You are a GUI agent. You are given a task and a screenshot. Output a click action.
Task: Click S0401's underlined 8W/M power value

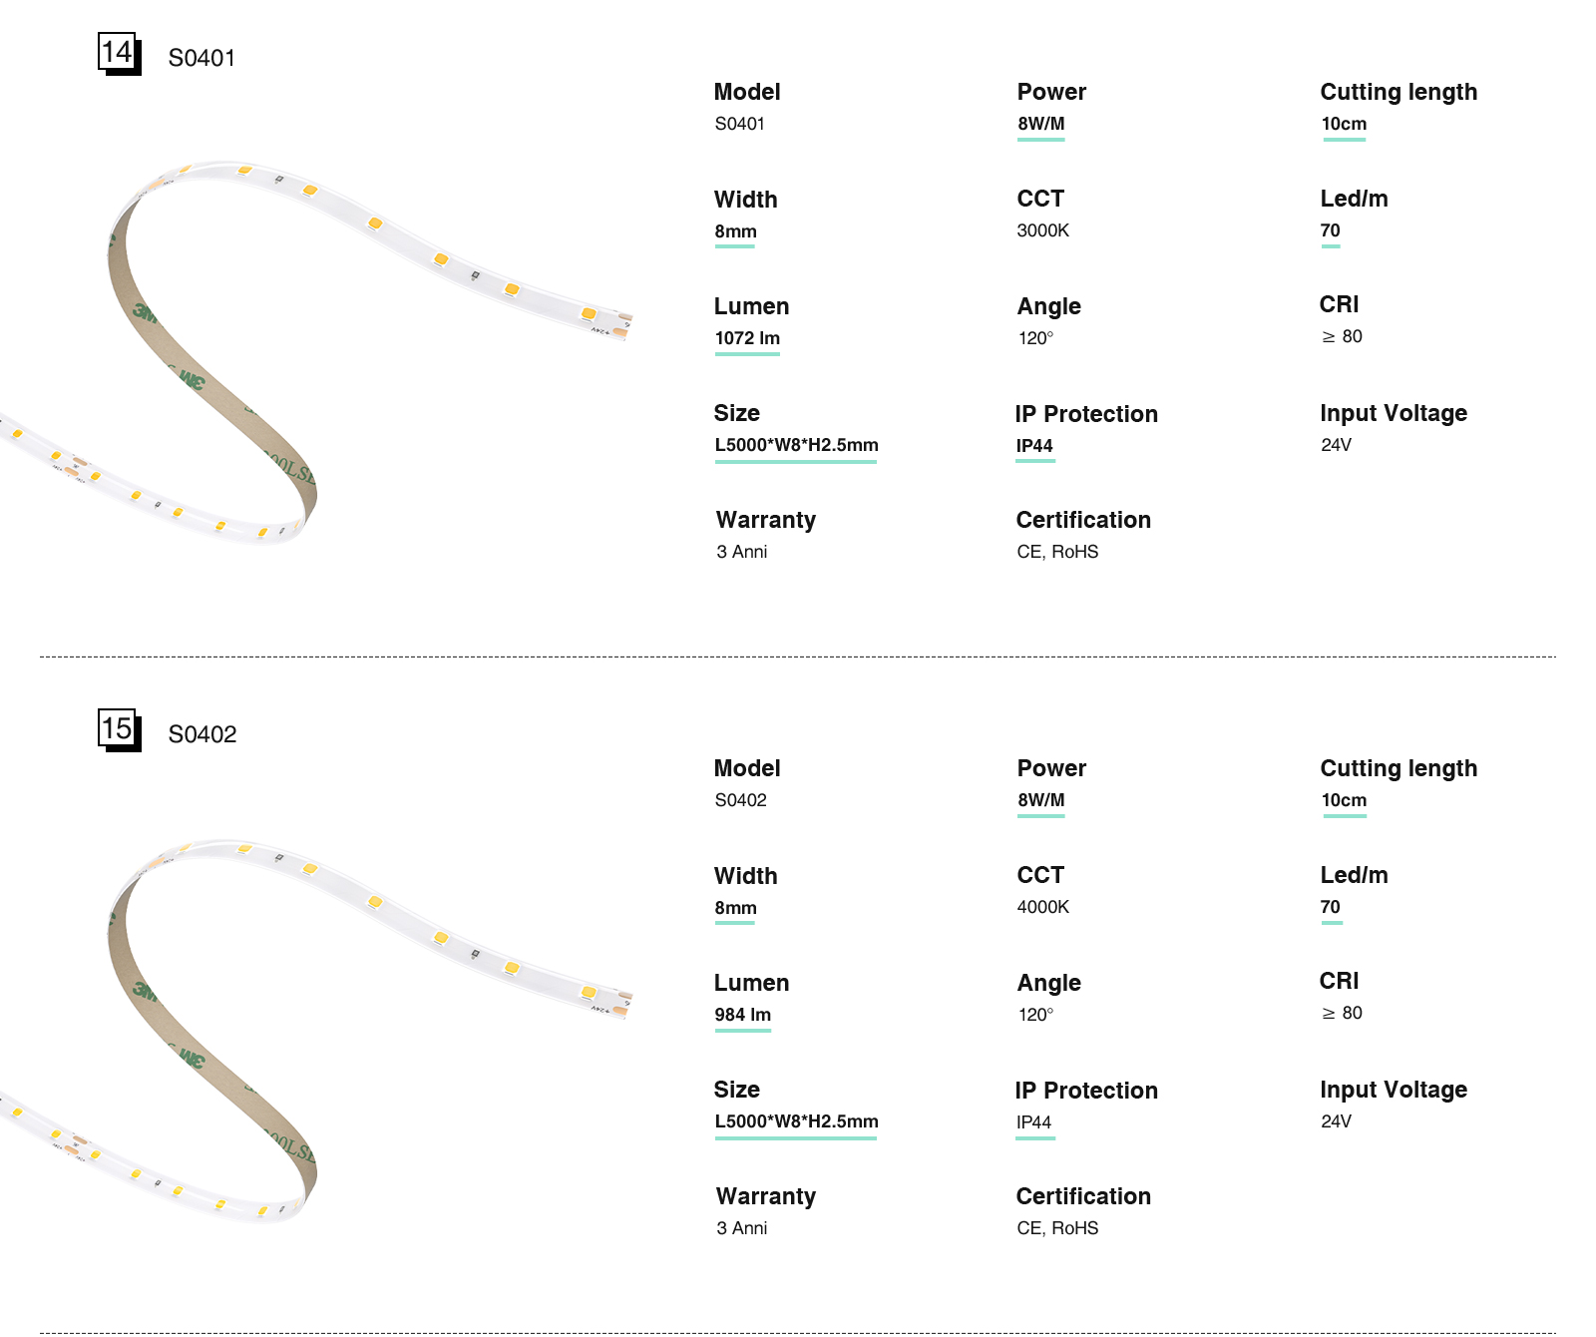pos(1040,124)
